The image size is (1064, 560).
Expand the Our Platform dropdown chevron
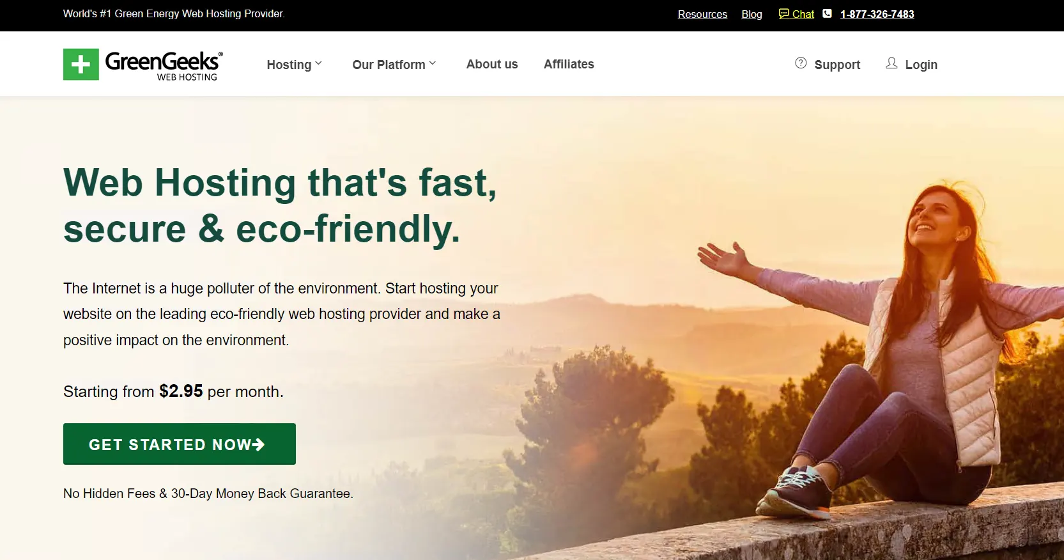coord(433,63)
